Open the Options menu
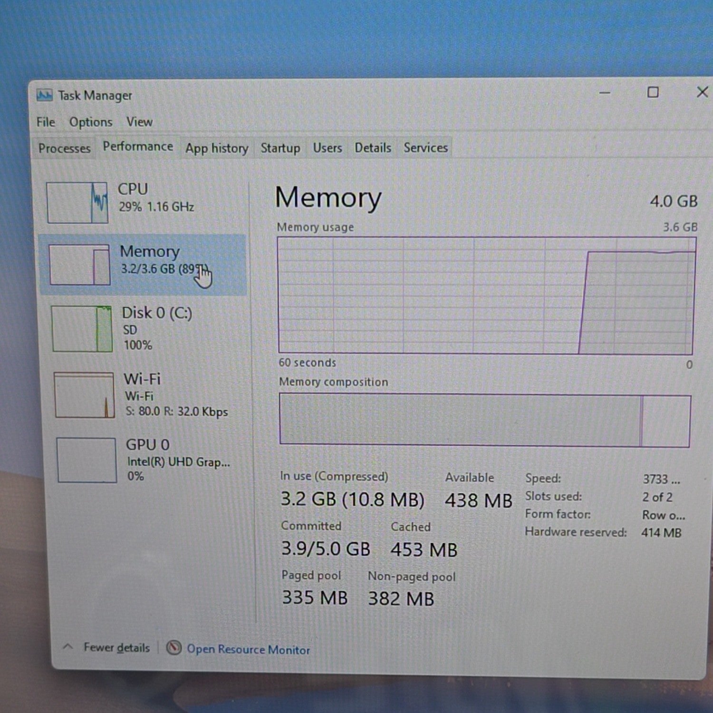Image resolution: width=713 pixels, height=713 pixels. [91, 122]
